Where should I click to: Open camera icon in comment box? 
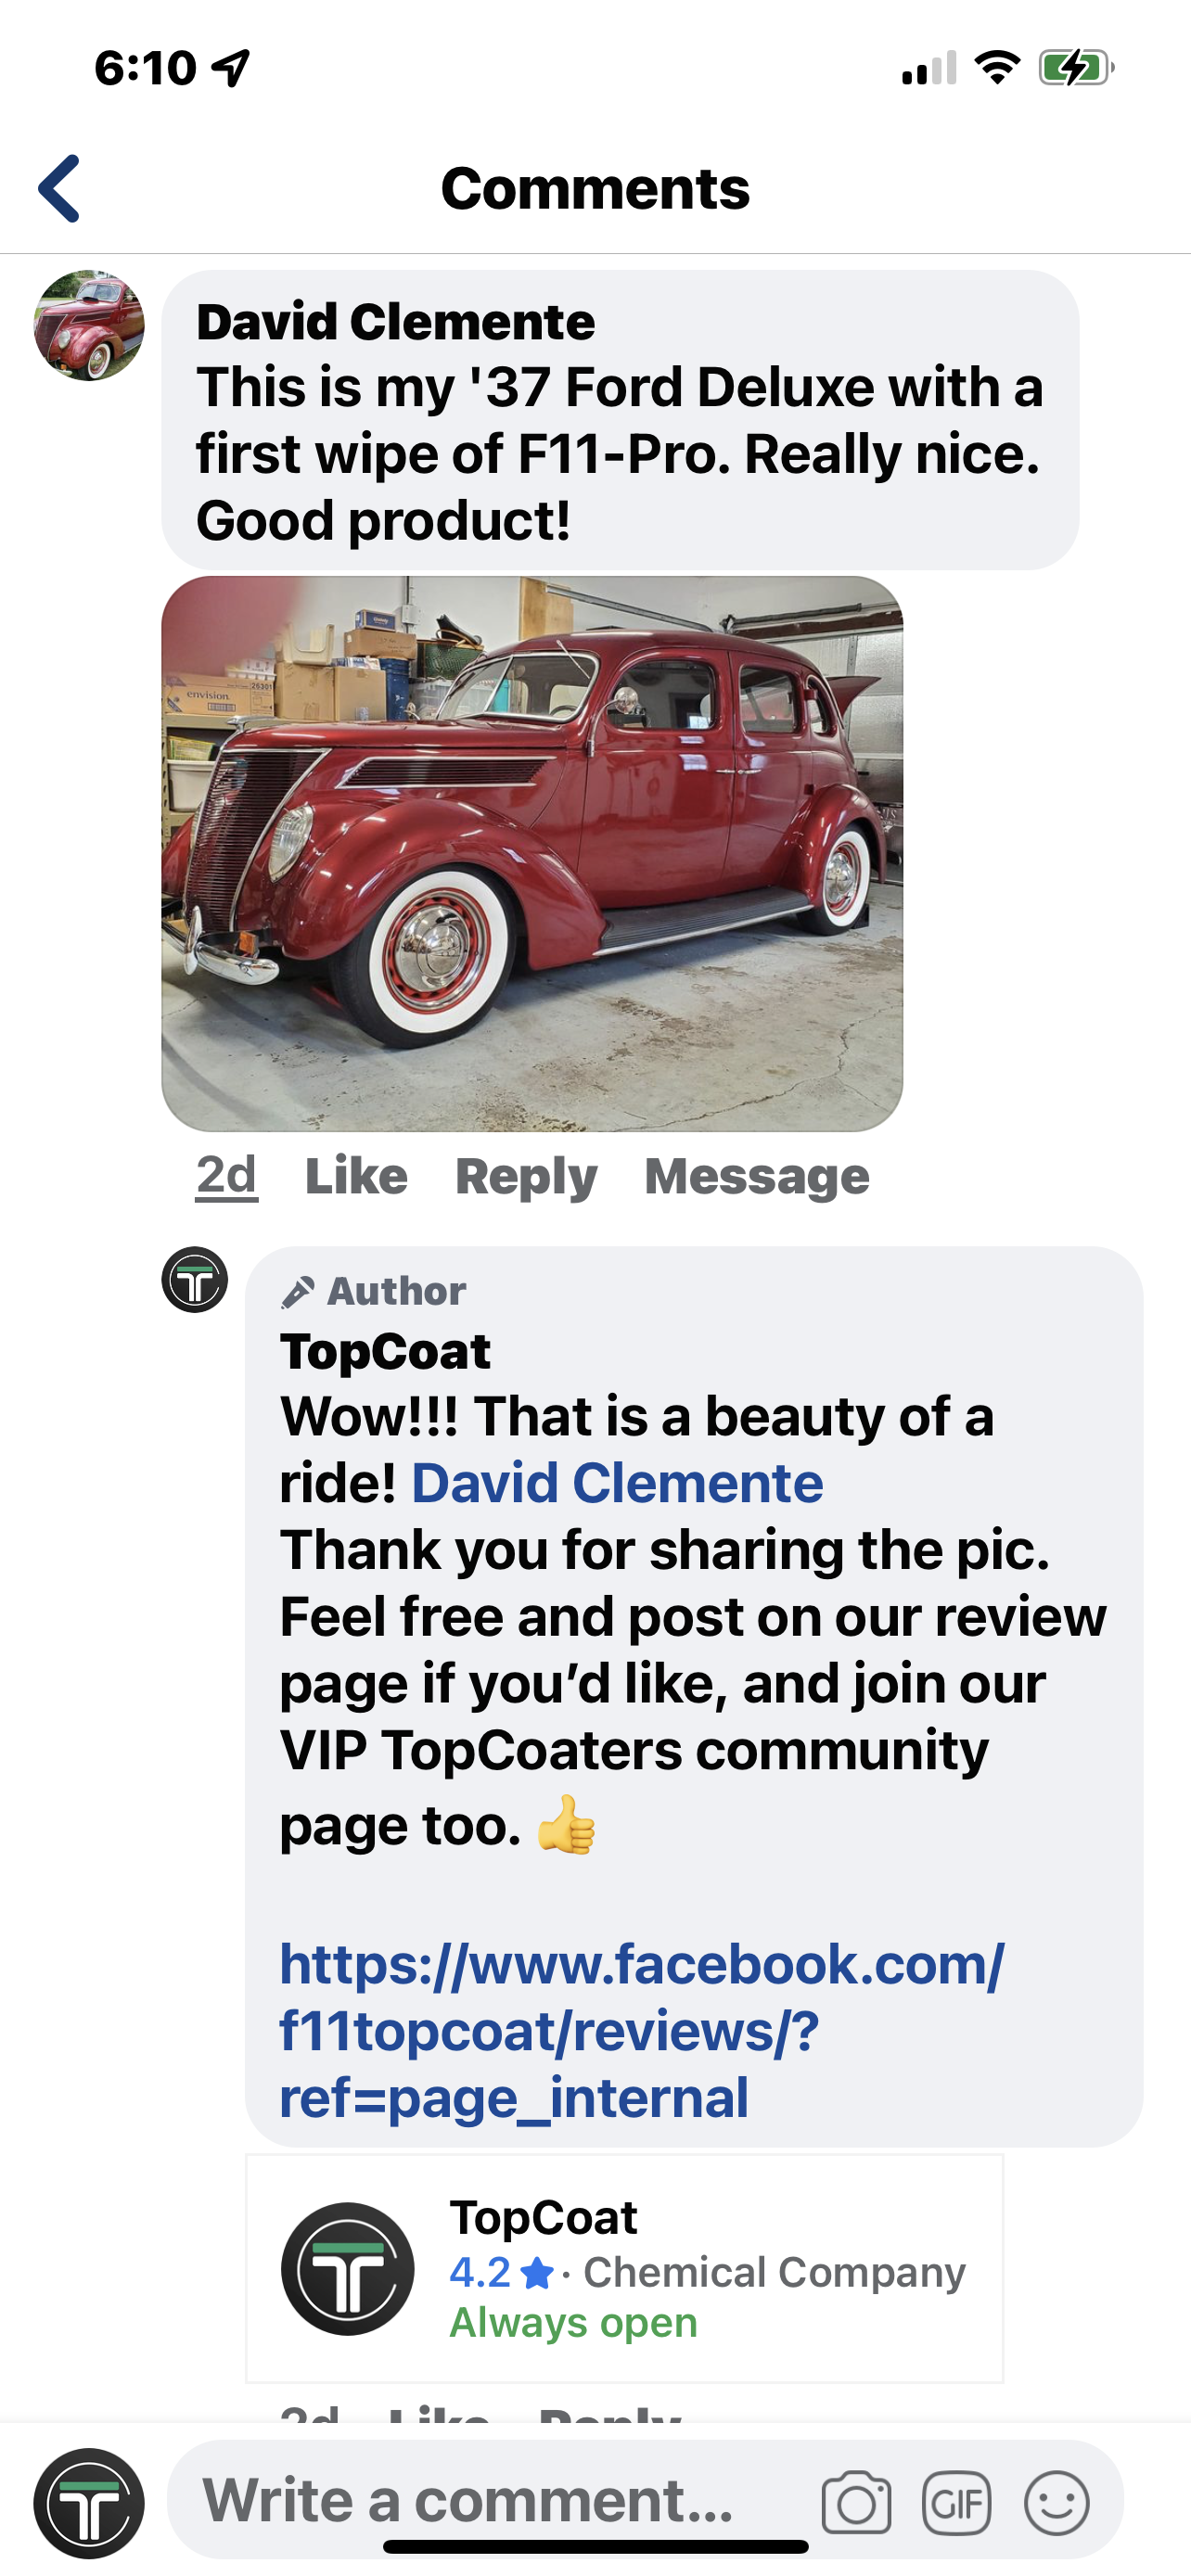pyautogui.click(x=856, y=2502)
